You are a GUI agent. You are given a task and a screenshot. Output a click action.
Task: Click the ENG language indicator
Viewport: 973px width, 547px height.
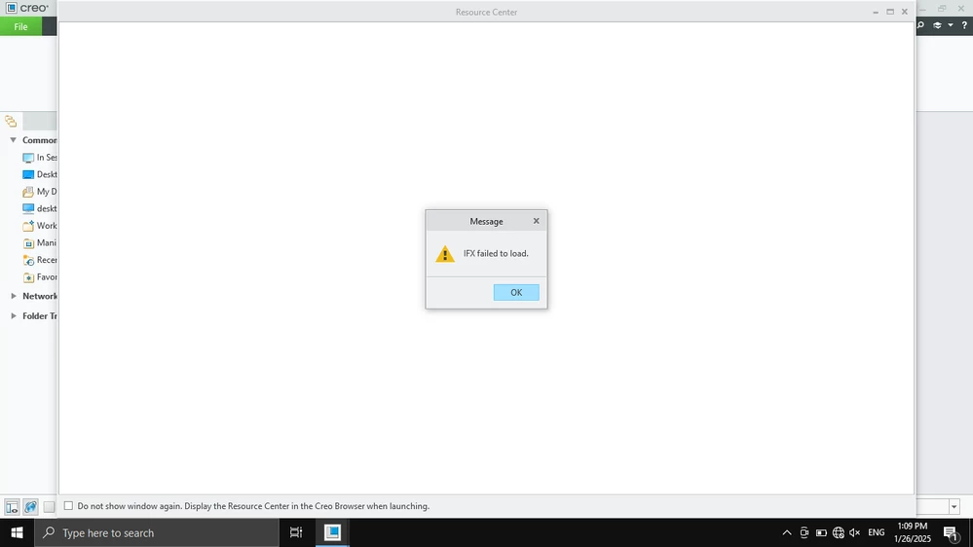point(877,532)
